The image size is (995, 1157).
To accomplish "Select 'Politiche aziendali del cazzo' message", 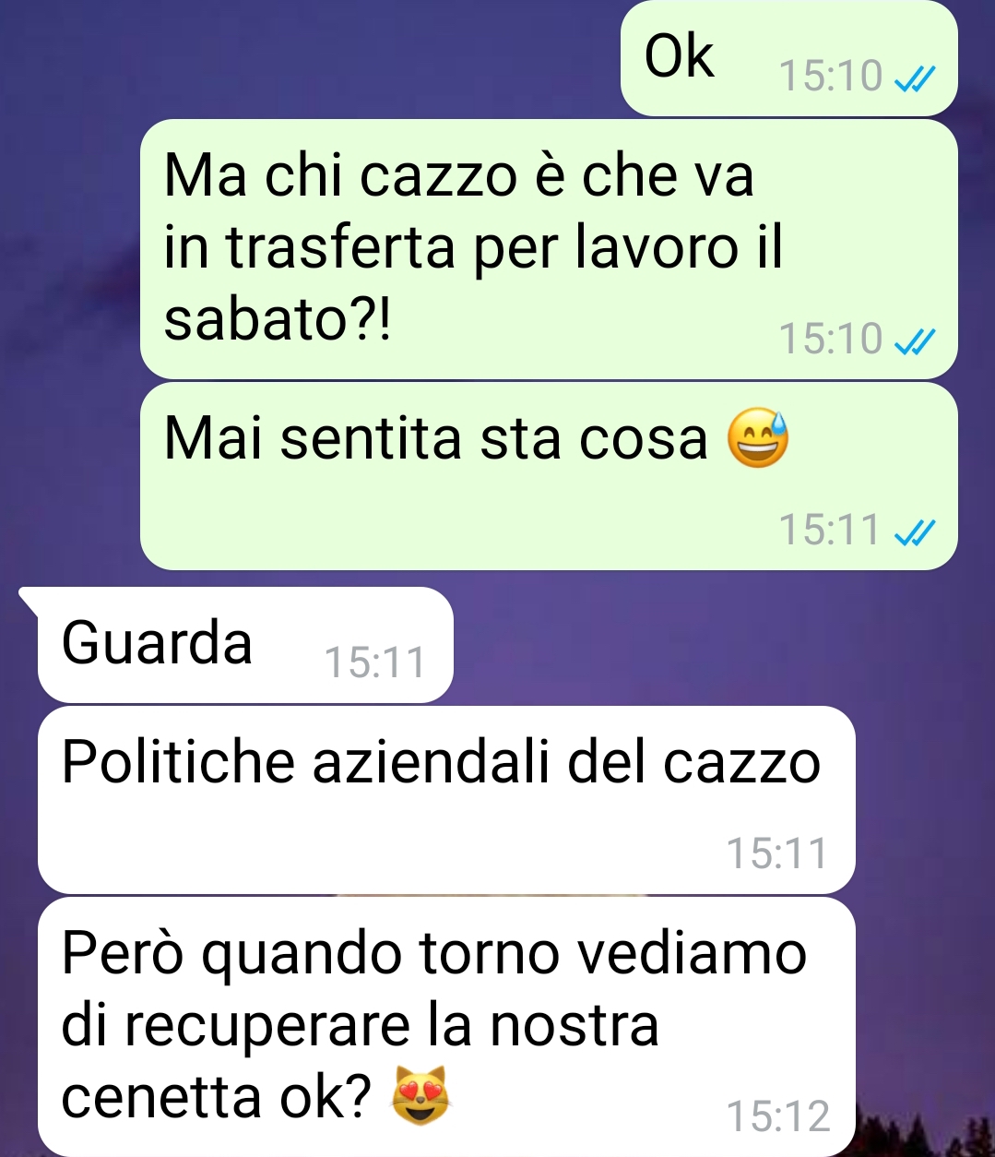I will click(x=446, y=799).
